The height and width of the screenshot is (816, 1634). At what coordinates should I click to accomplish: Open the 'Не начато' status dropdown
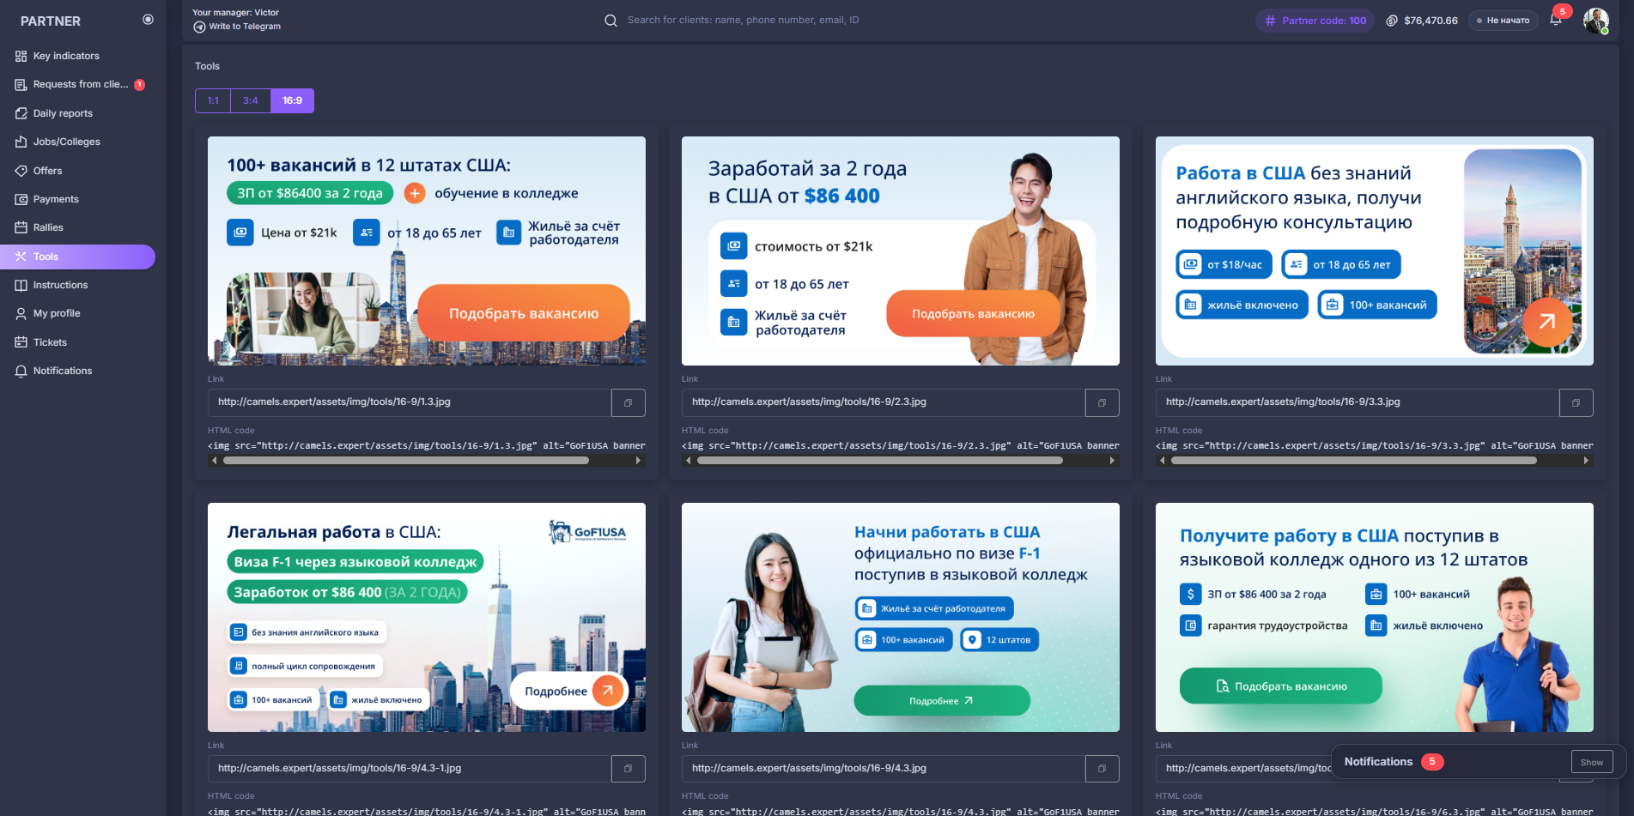[1503, 21]
